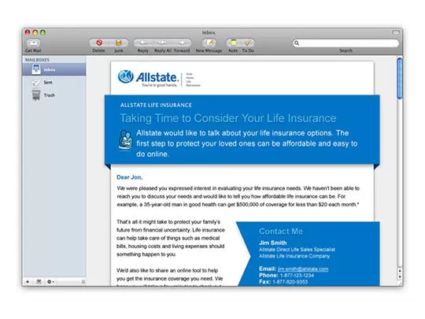
Task: Click the "Dear Jon," greeting
Action: point(130,177)
